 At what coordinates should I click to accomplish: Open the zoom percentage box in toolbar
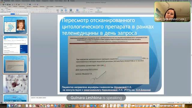(x=34, y=4)
